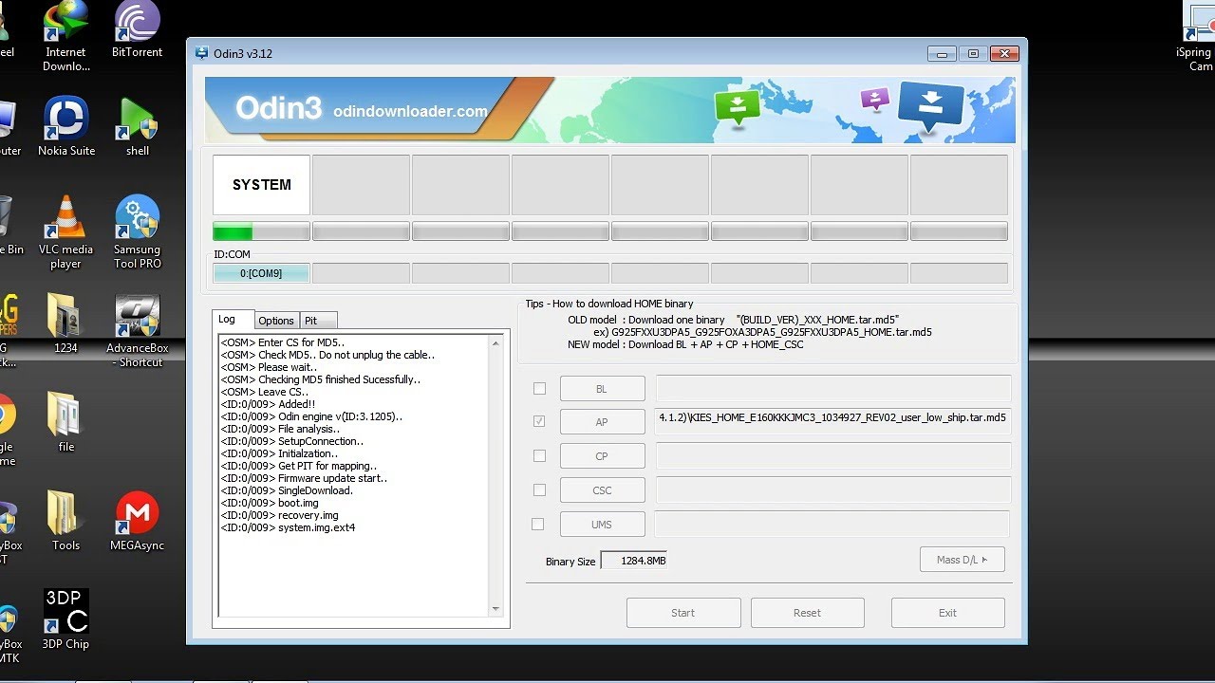Screen dimensions: 1215x683
Task: Toggle the AP checkbox
Action: pos(539,422)
